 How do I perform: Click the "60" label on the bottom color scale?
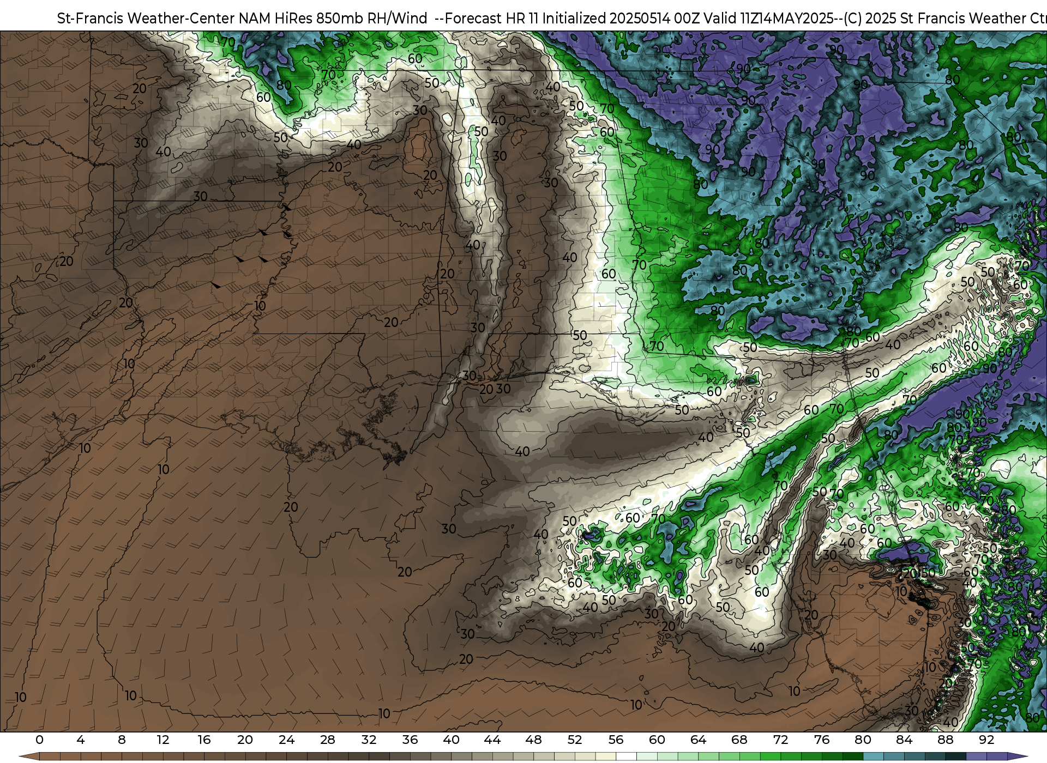657,740
